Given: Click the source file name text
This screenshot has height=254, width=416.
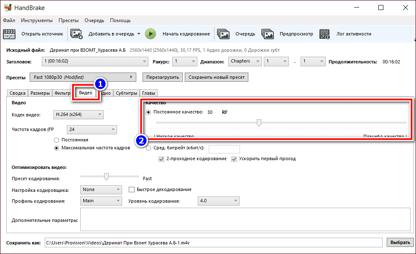Looking at the screenshot, I should click(87, 50).
